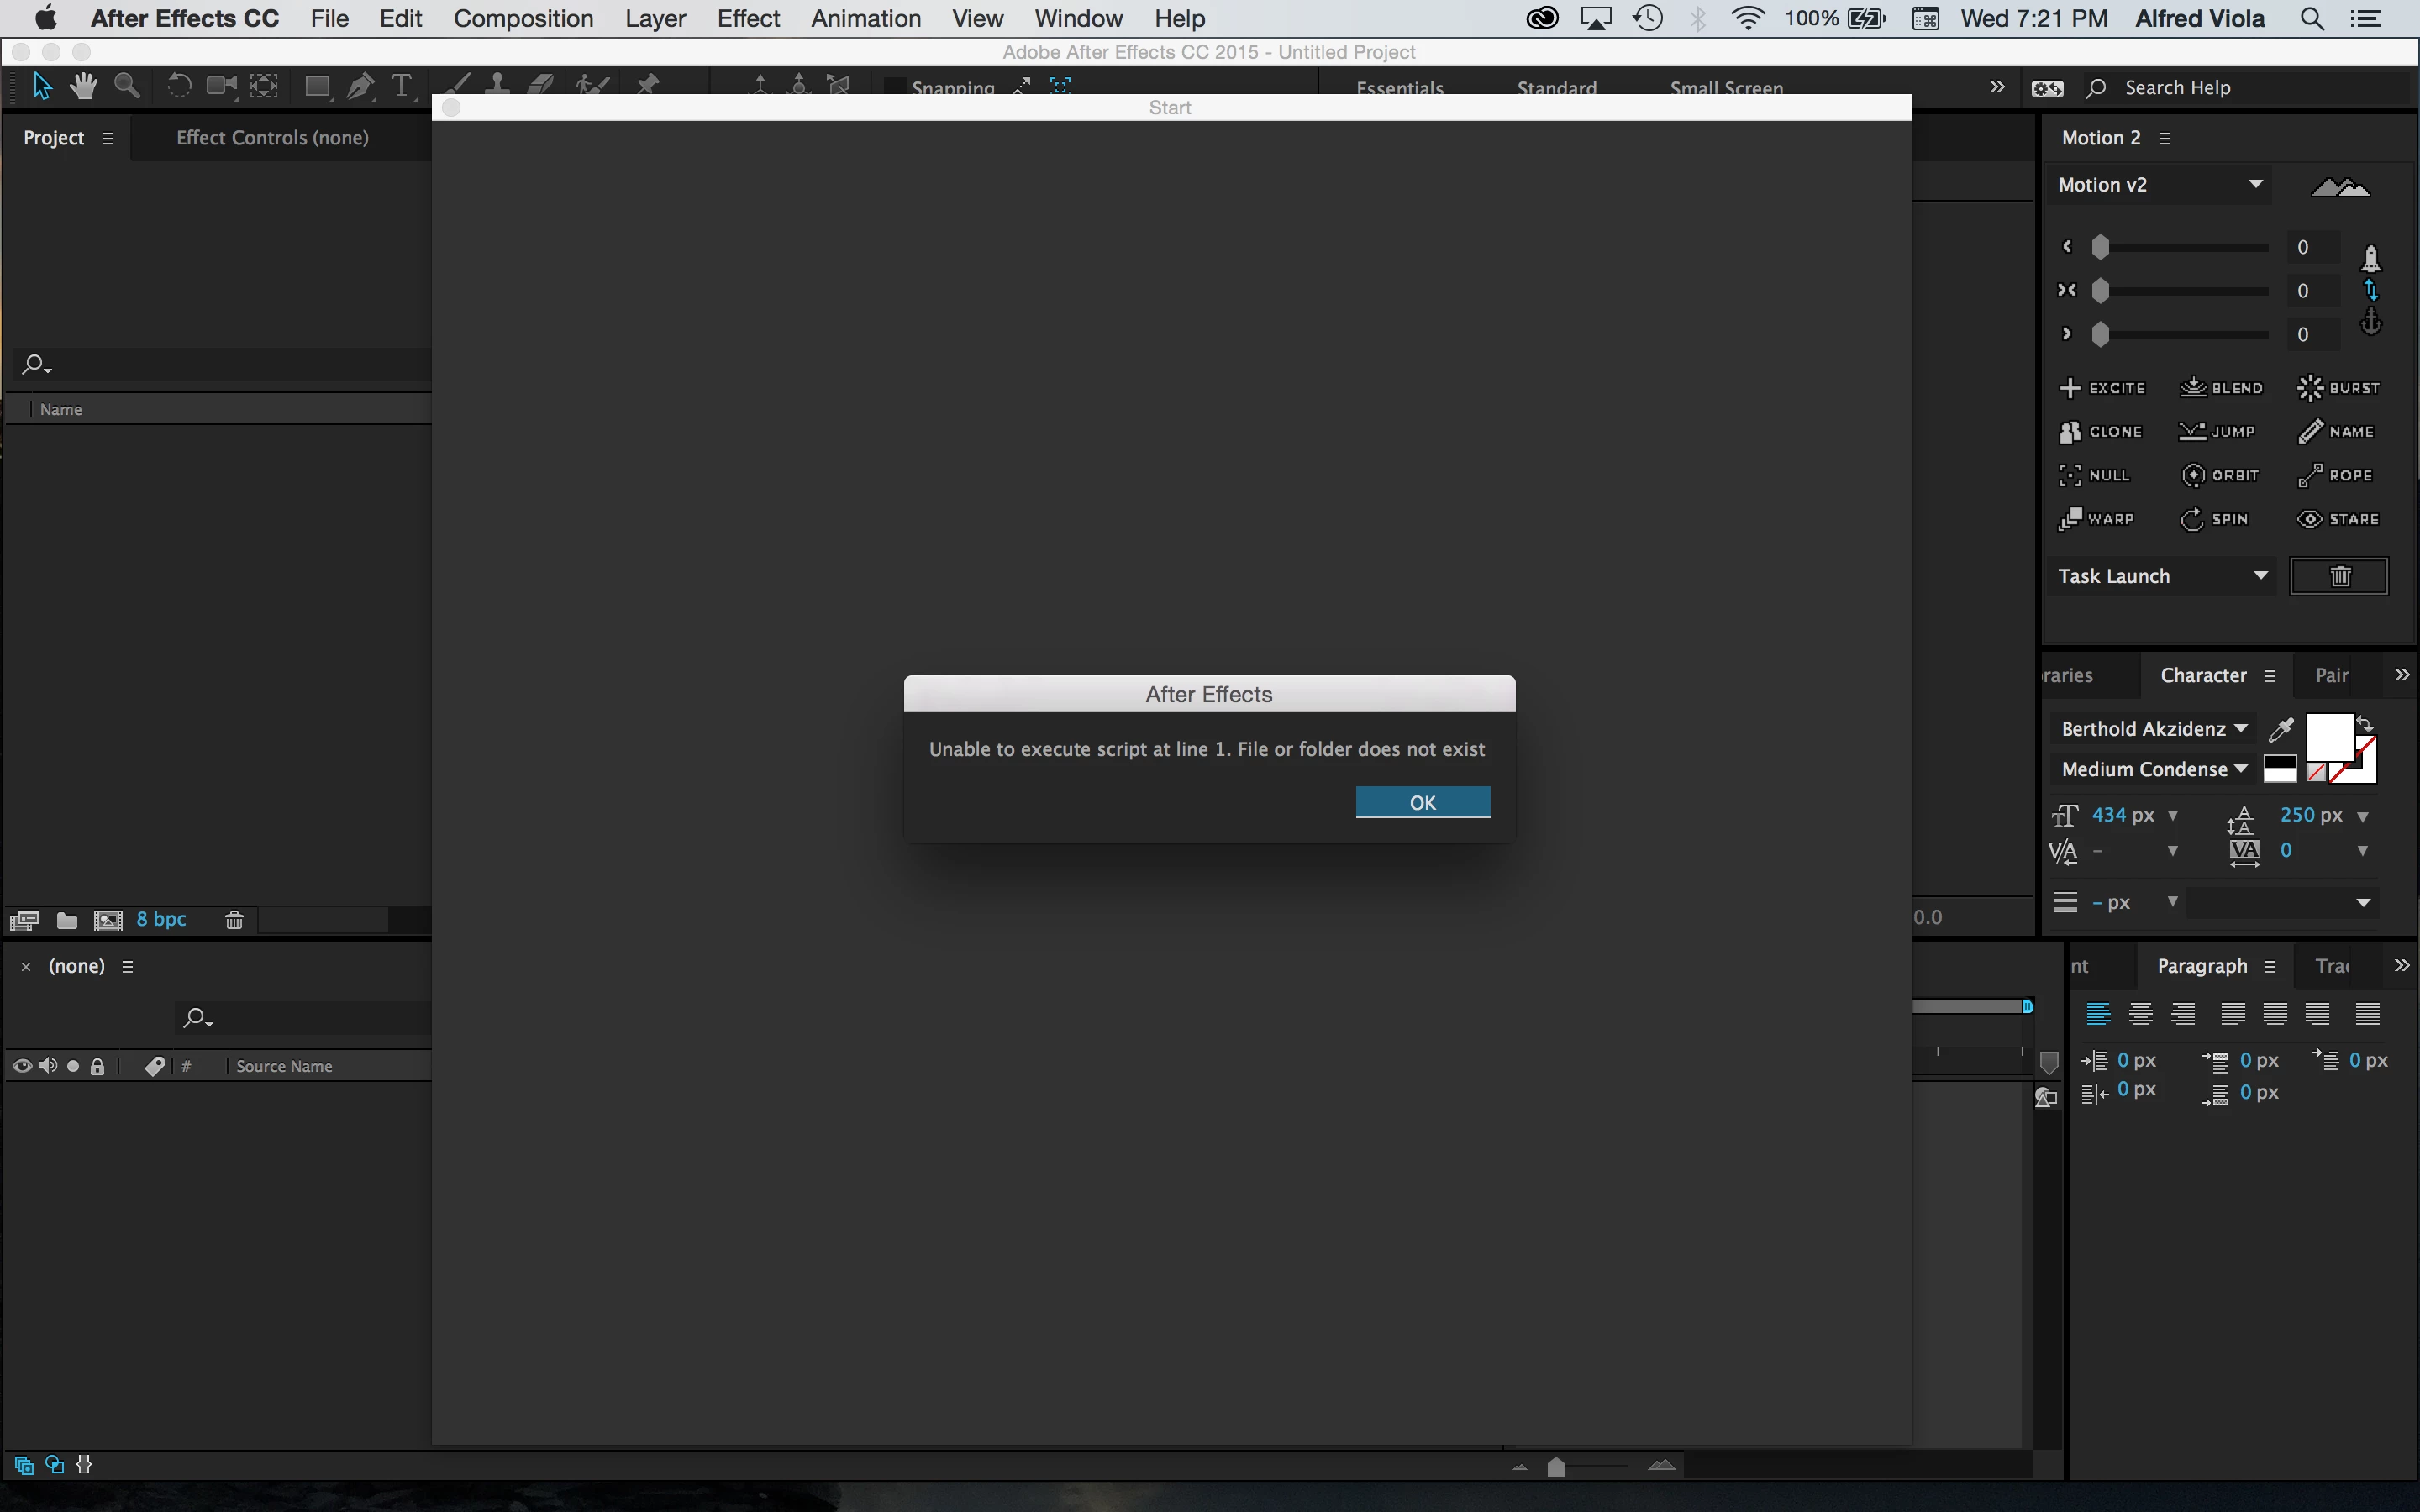Screen dimensions: 2420x1512
Task: Click the eyedropper in Character panel
Action: (x=2281, y=729)
